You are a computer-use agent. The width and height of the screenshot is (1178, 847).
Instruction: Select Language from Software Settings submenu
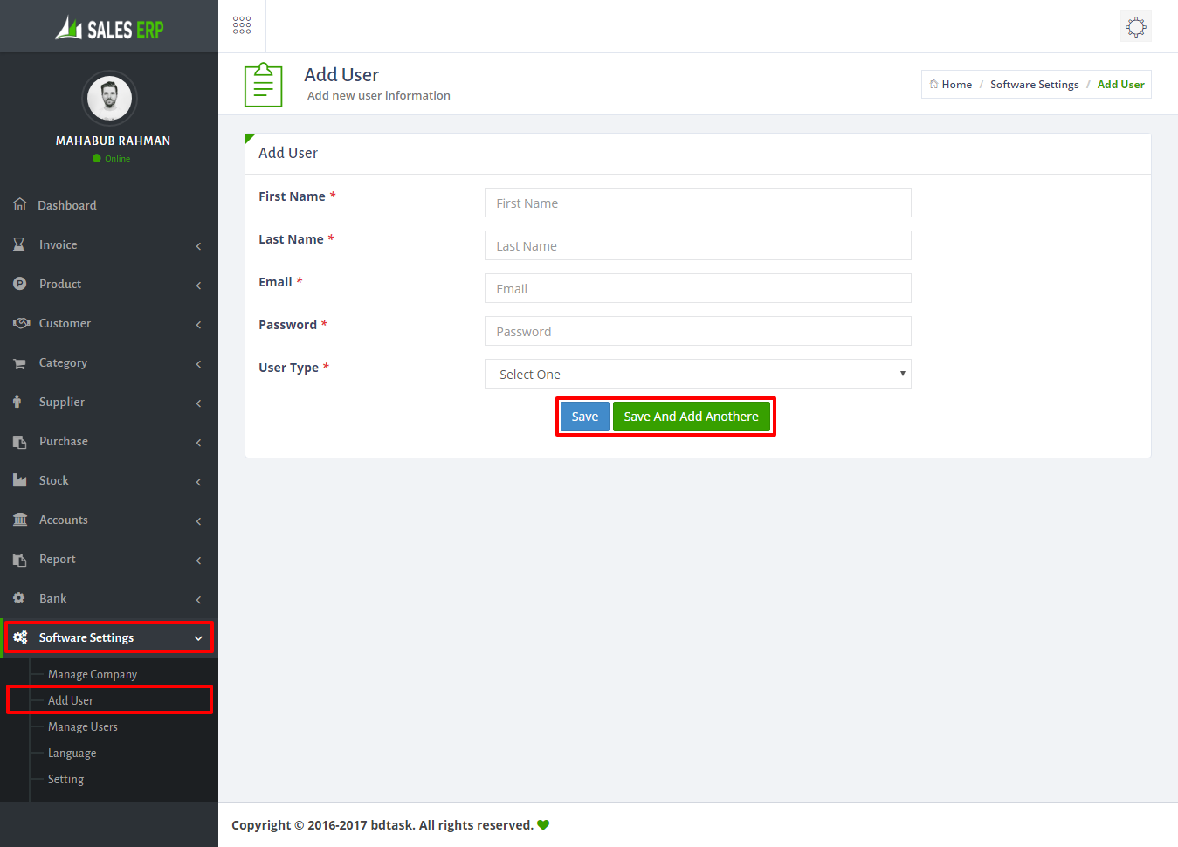[72, 753]
